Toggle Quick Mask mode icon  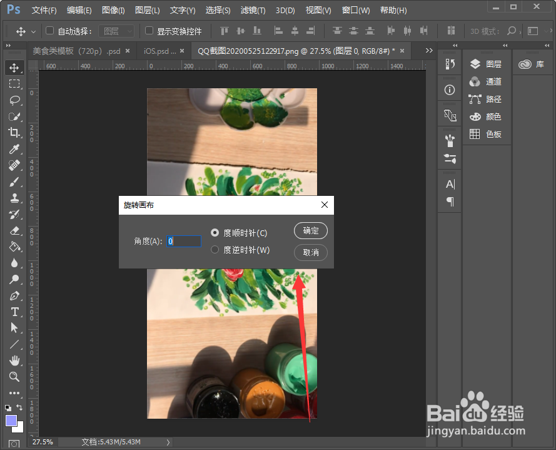[14, 444]
